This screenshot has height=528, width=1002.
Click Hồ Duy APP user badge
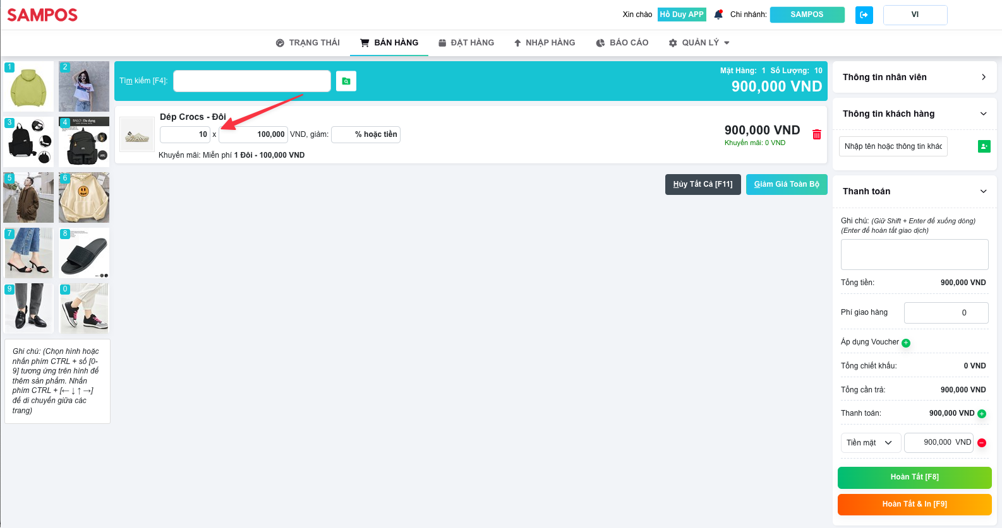tap(682, 15)
